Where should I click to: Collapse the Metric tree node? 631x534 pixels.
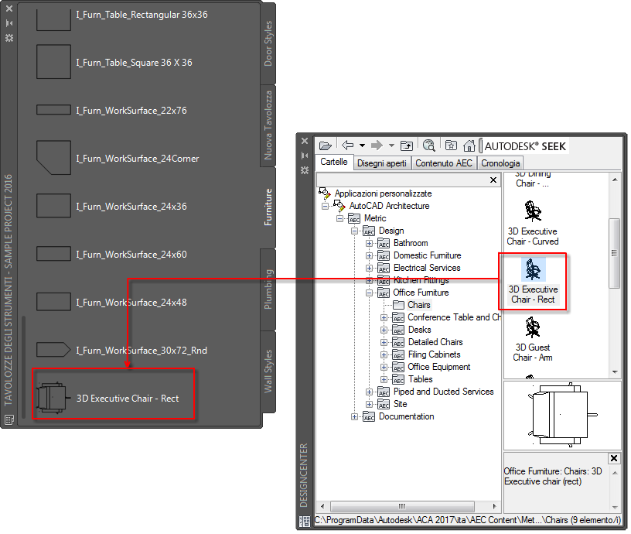tap(339, 219)
